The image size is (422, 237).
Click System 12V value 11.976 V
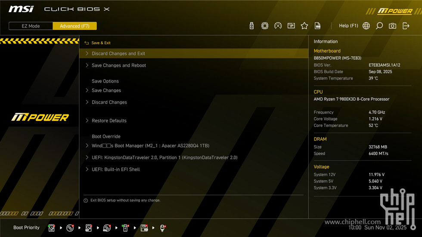click(376, 175)
